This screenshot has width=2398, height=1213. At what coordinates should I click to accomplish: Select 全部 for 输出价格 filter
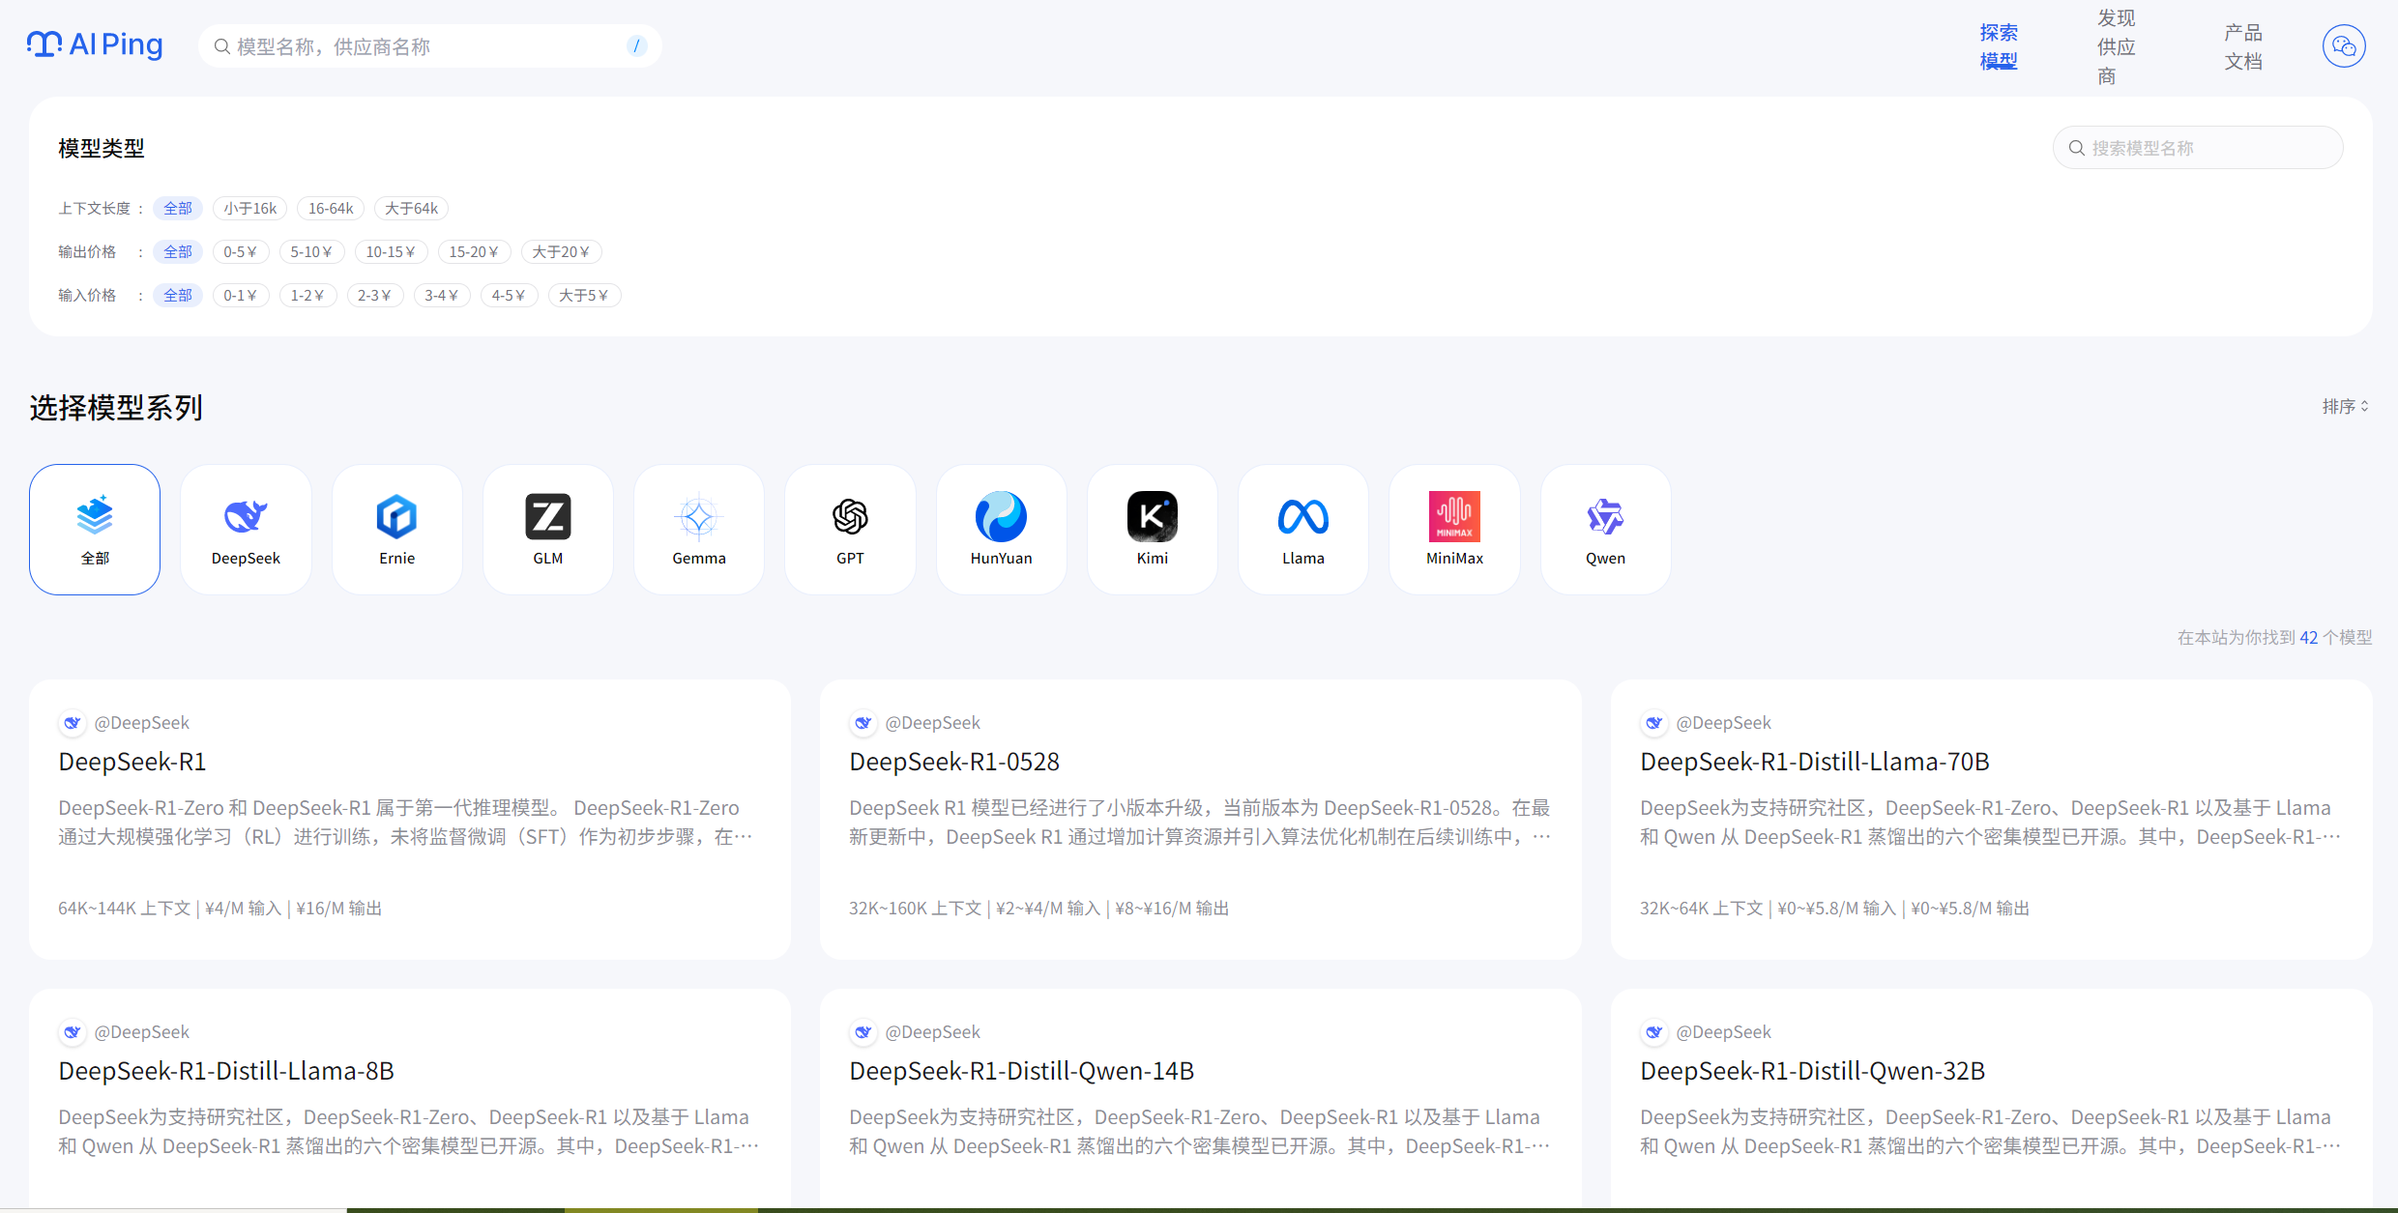click(x=178, y=252)
